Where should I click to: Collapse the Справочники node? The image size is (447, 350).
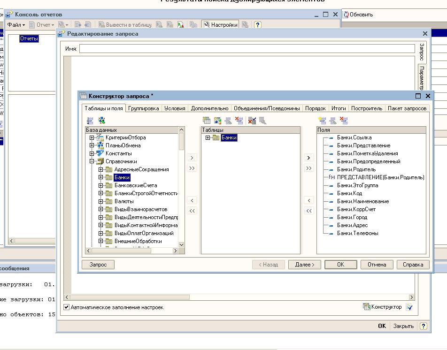tap(92, 161)
